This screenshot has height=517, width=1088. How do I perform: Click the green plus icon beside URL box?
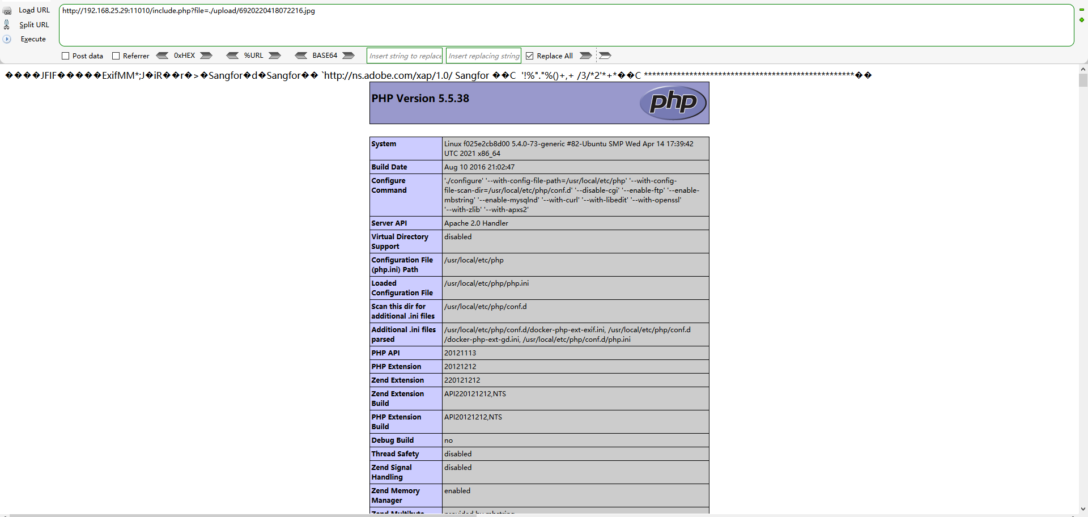pos(1082,20)
